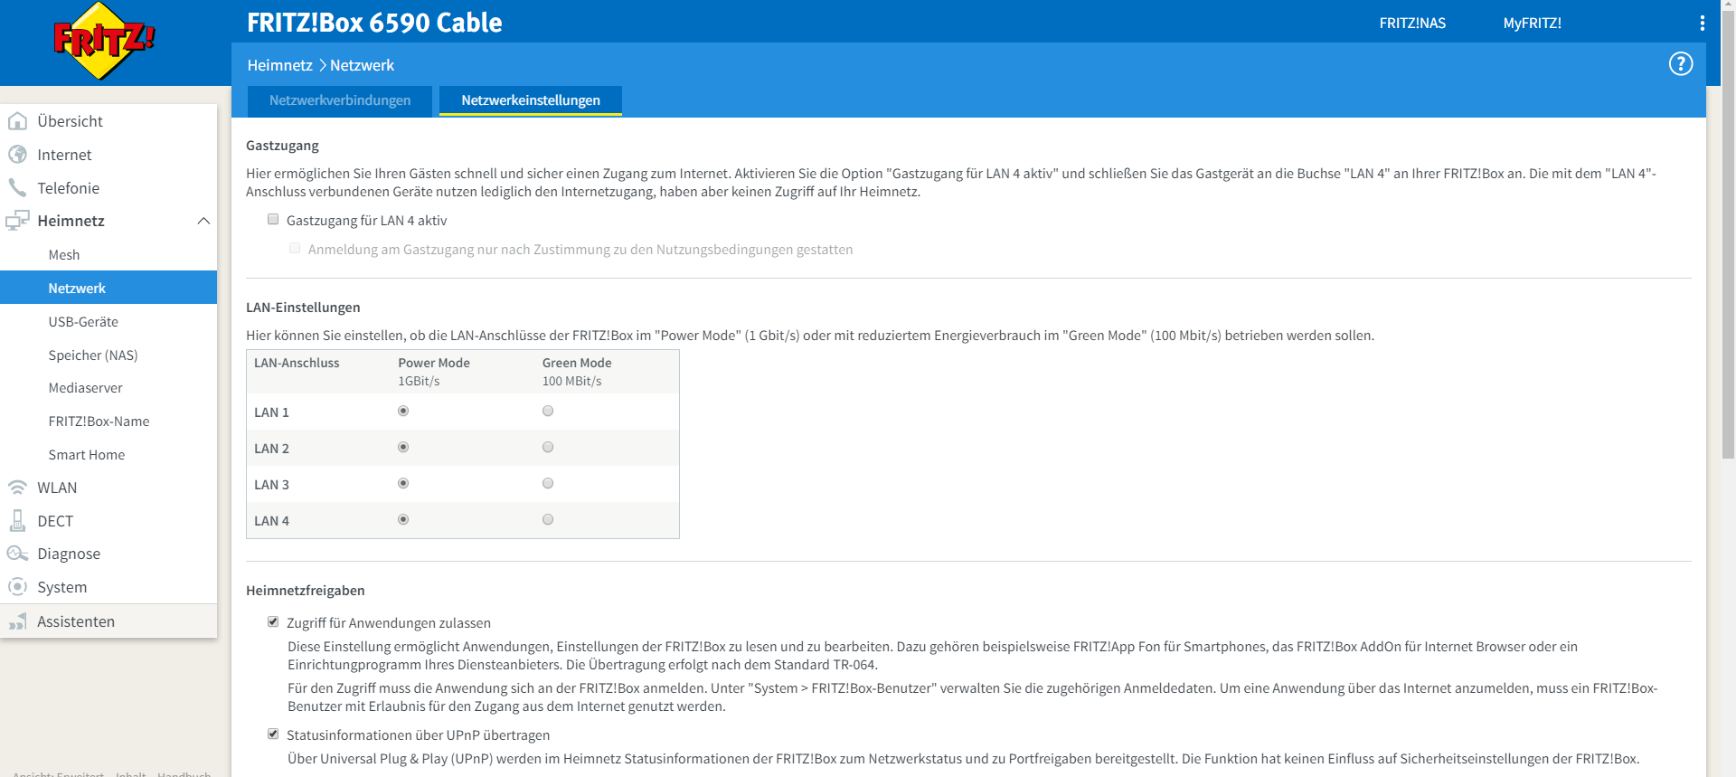The image size is (1736, 777).
Task: Open MyFRITZ! link in header
Action: coord(1532,24)
